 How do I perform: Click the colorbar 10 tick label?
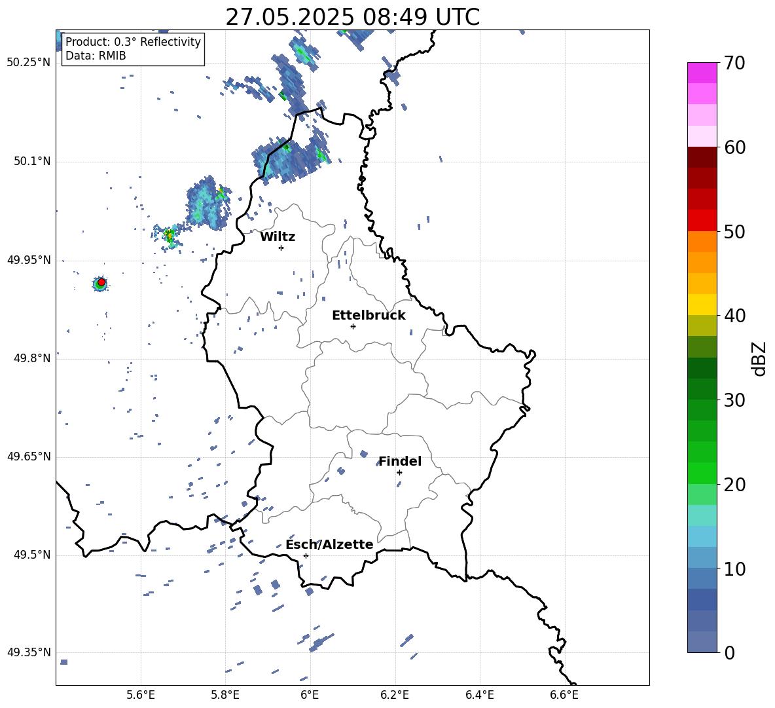click(x=734, y=568)
